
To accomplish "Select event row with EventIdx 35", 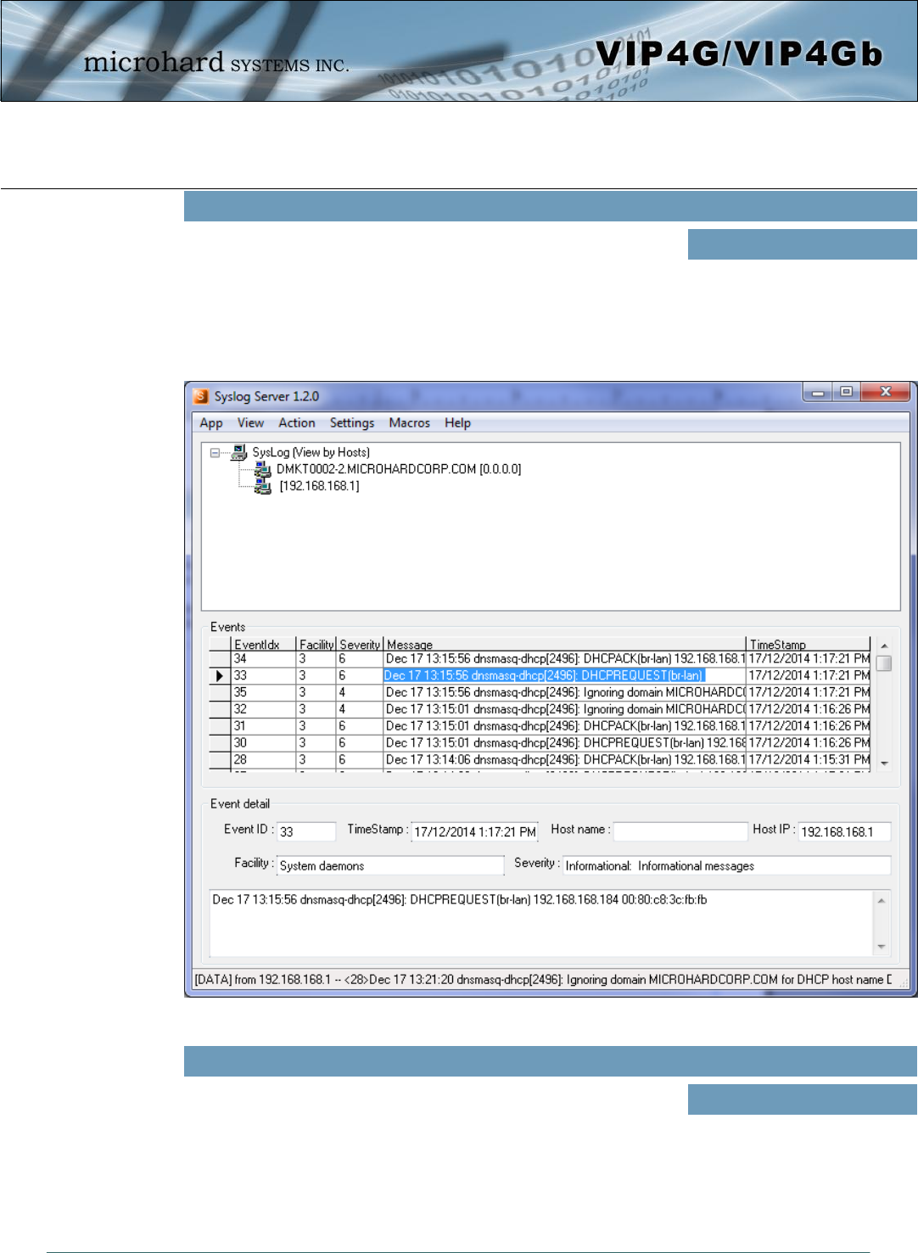I will click(x=540, y=692).
